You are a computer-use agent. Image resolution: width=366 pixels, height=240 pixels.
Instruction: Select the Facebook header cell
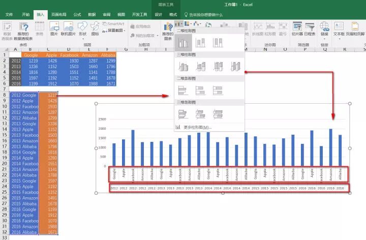click(x=69, y=55)
